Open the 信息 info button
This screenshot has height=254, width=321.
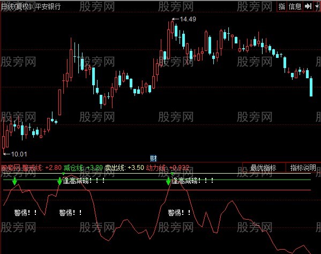(295, 6)
